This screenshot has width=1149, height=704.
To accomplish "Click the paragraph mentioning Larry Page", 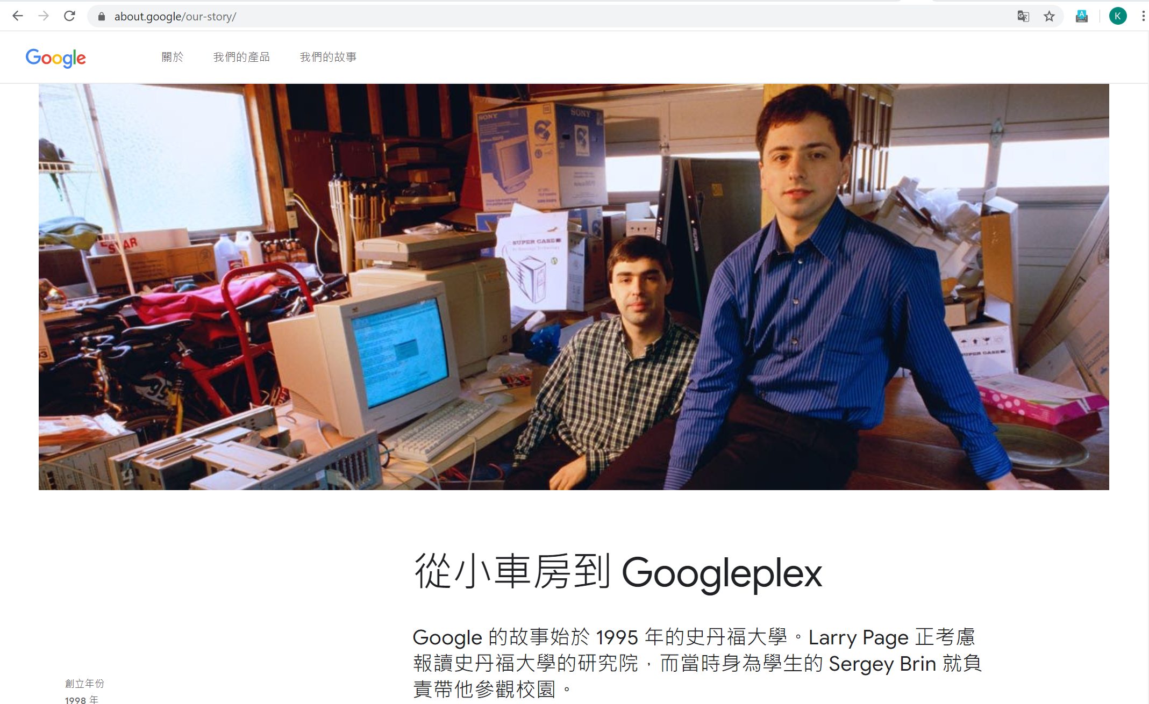I will pos(697,663).
